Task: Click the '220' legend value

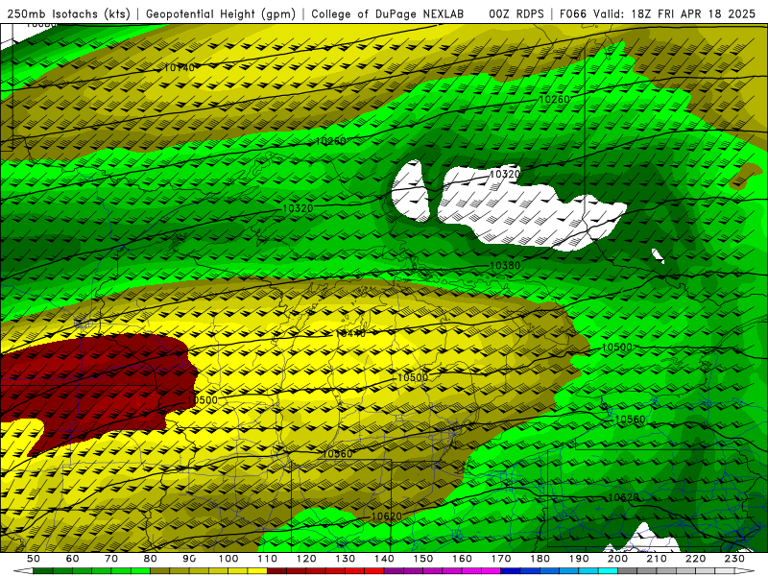Action: pos(695,559)
